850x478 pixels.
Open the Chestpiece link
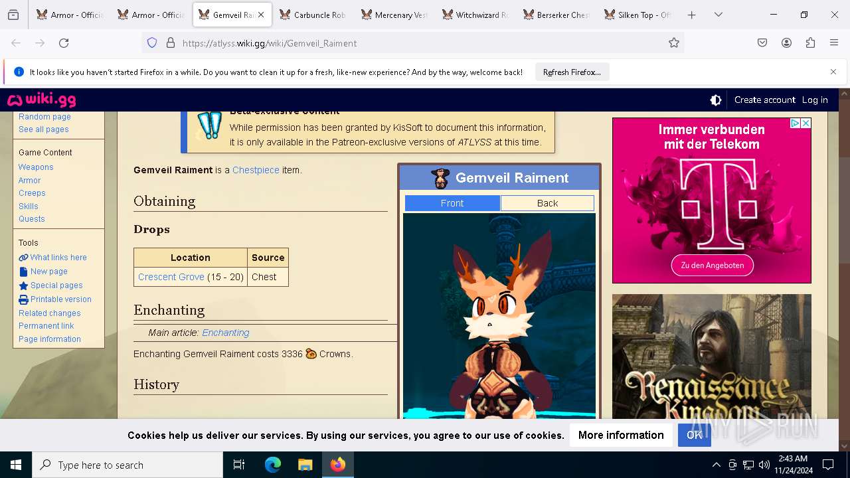[x=256, y=170]
